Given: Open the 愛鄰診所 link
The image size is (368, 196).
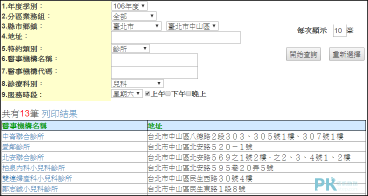Looking at the screenshot, I should pyautogui.click(x=16, y=147).
